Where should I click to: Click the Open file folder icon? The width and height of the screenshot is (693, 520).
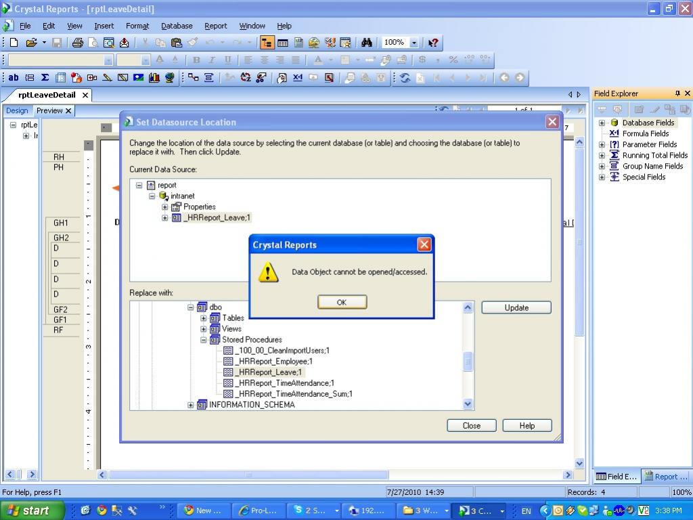31,43
